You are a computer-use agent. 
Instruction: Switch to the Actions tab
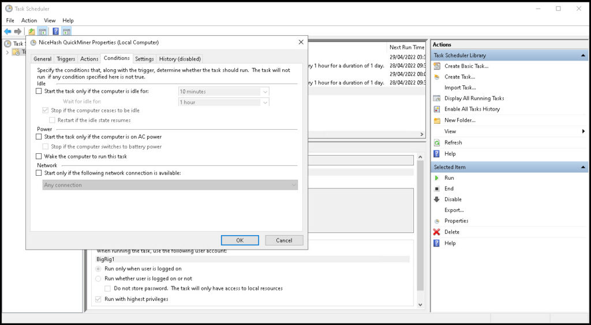[89, 59]
